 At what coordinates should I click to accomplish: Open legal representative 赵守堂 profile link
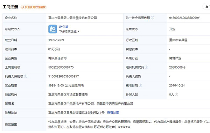click(x=64, y=27)
